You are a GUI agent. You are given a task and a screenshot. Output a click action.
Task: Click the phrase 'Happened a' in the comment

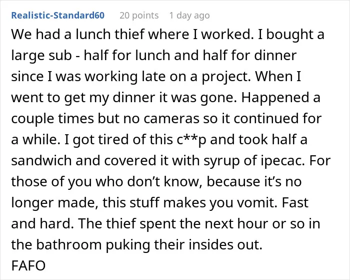pyautogui.click(x=281, y=98)
